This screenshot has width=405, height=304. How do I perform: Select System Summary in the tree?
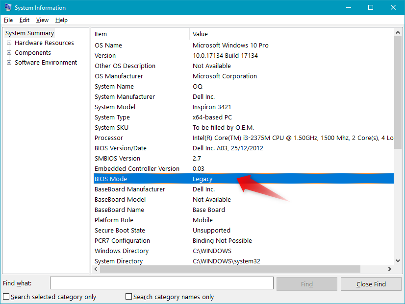point(30,33)
